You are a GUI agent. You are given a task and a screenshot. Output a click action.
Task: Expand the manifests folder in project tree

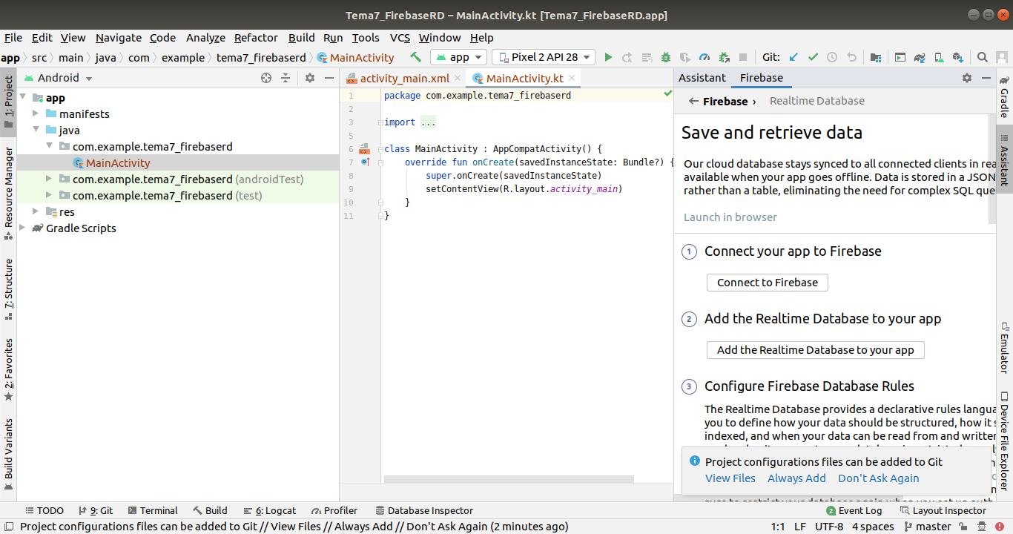click(x=36, y=114)
